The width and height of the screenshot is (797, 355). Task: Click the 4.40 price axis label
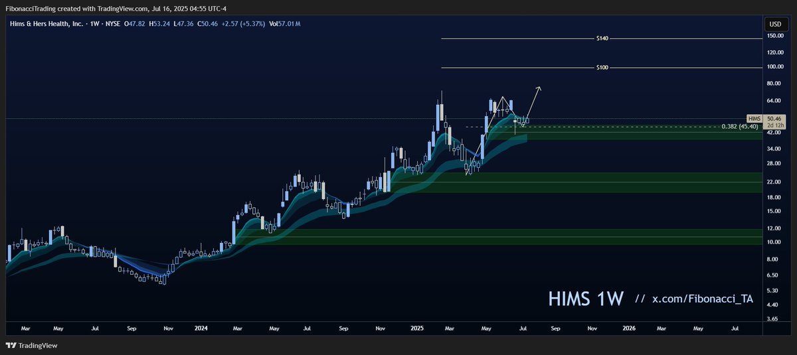(x=772, y=305)
